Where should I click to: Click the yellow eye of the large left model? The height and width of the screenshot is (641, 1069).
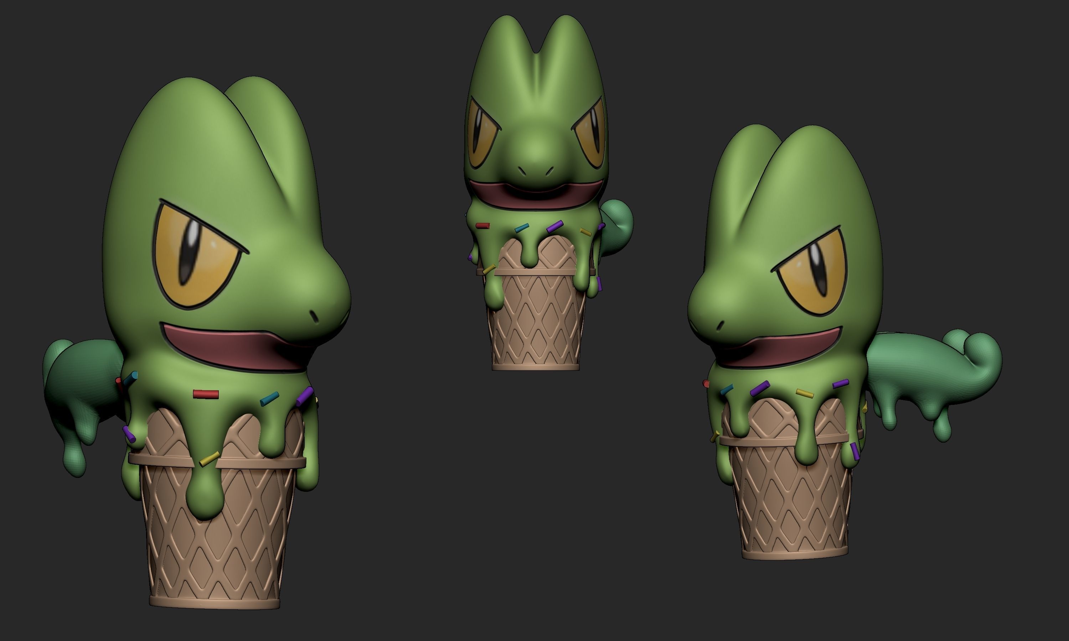pyautogui.click(x=197, y=255)
